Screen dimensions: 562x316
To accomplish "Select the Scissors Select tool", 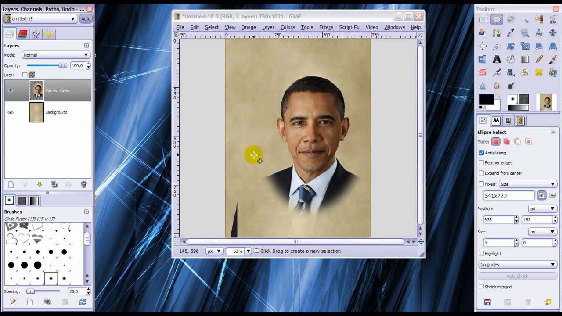I will [x=553, y=19].
